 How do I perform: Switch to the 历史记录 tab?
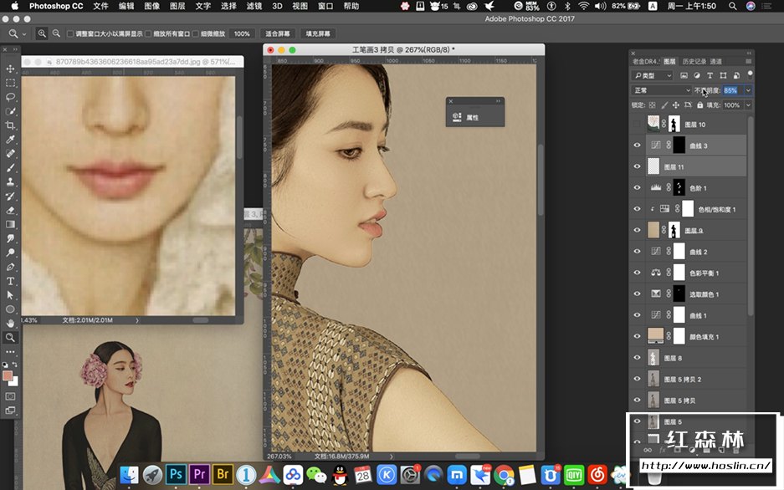694,61
